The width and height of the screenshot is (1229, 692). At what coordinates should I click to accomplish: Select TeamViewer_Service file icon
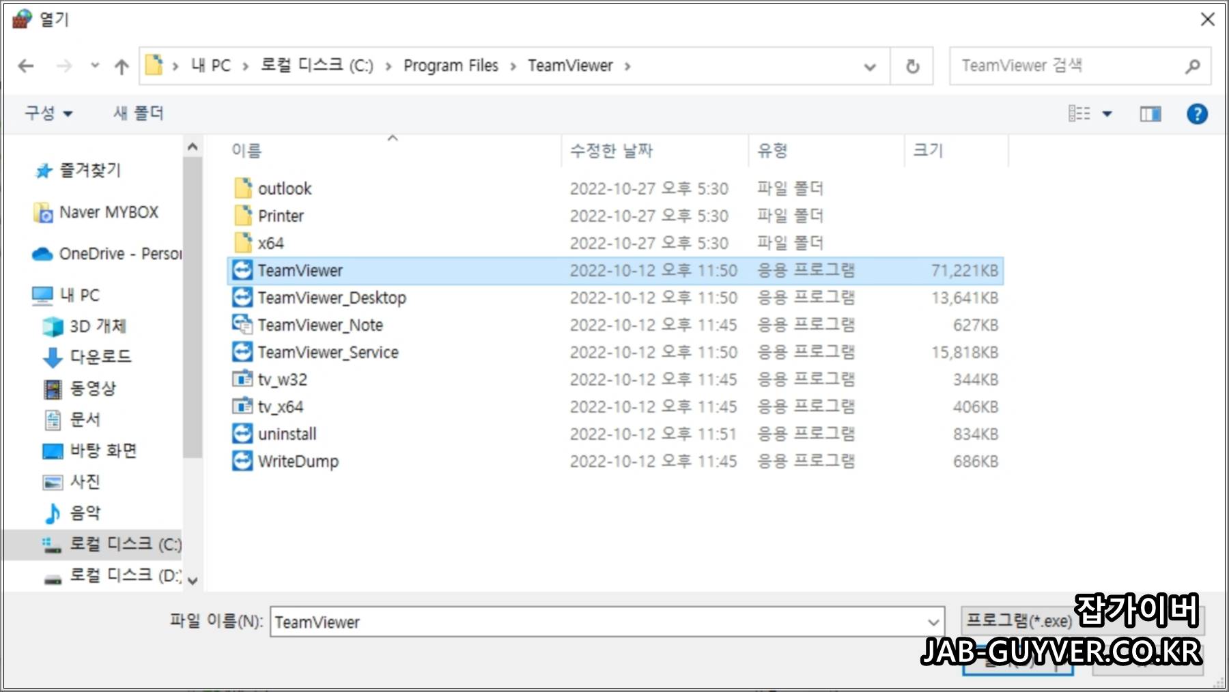(242, 352)
